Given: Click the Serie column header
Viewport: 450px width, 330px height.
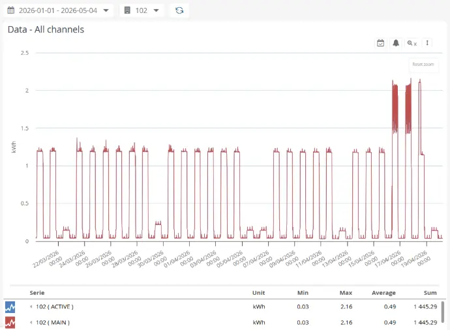Looking at the screenshot, I should pos(37,293).
